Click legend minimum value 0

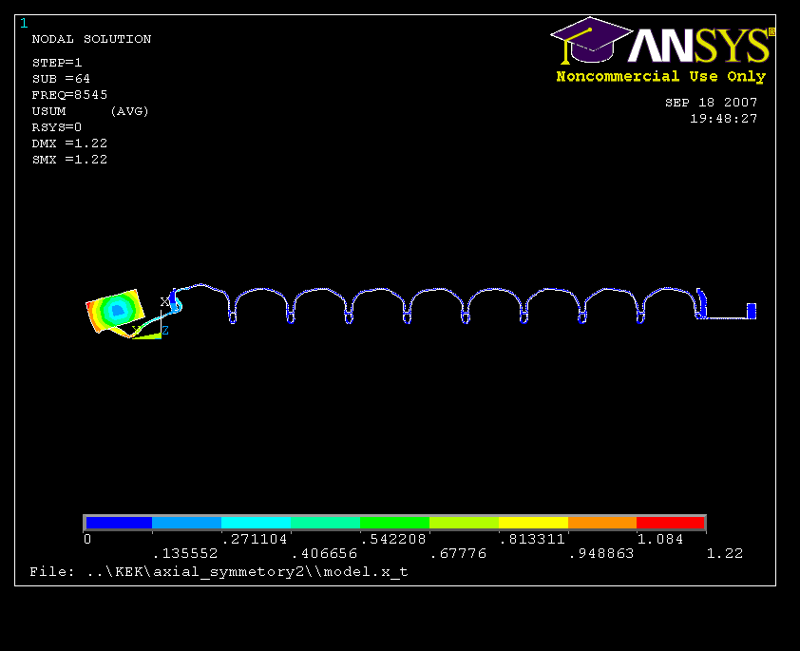[x=87, y=539]
